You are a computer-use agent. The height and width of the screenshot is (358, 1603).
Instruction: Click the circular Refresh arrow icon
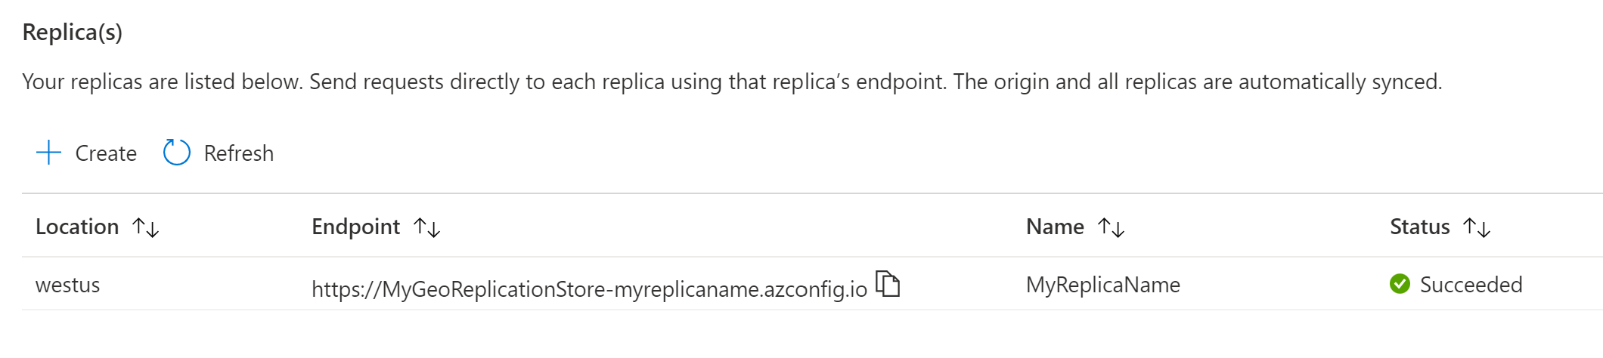[x=177, y=153]
